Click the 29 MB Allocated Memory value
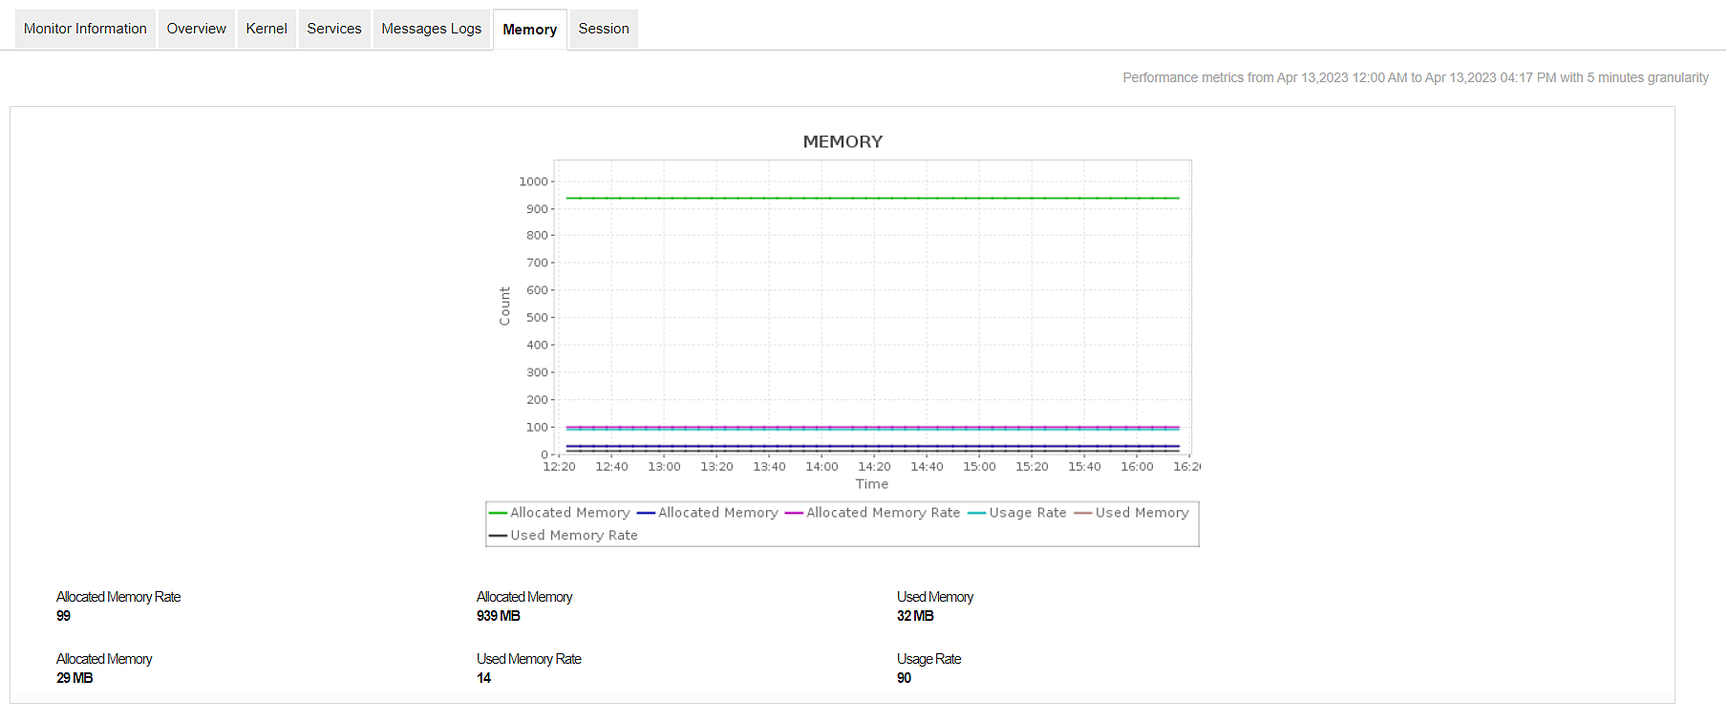Image resolution: width=1728 pixels, height=722 pixels. pos(75,678)
